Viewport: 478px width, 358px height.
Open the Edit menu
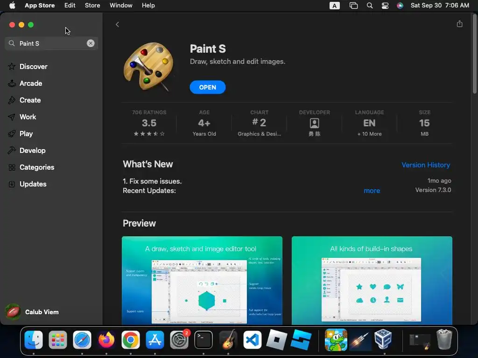click(70, 6)
